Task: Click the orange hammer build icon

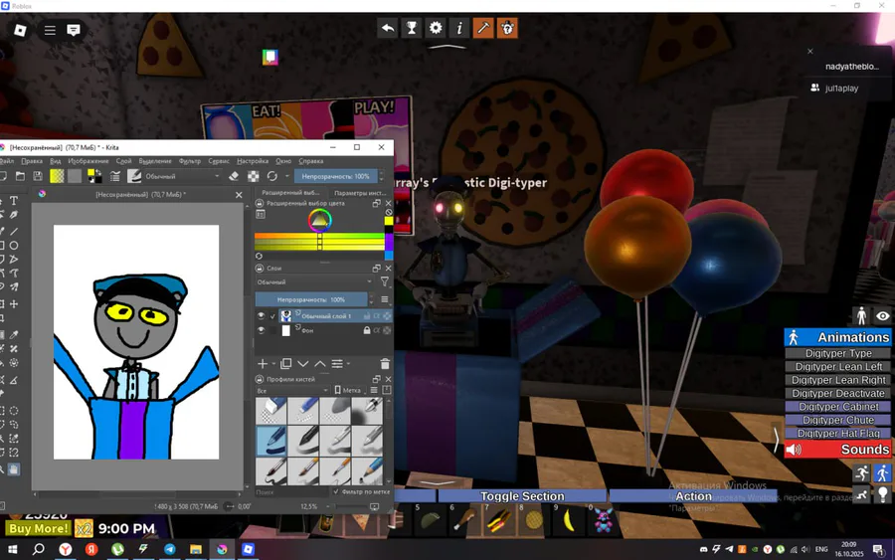Action: pyautogui.click(x=483, y=28)
